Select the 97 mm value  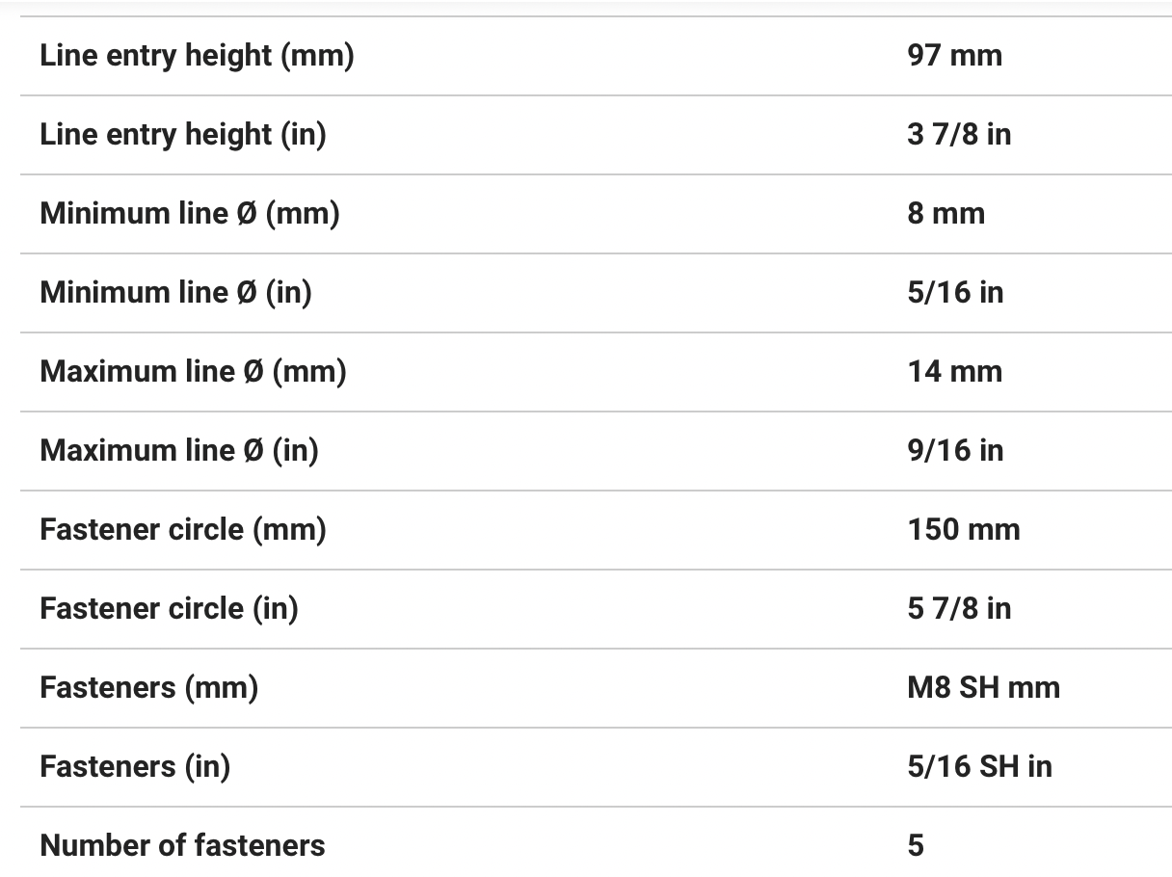tap(954, 56)
